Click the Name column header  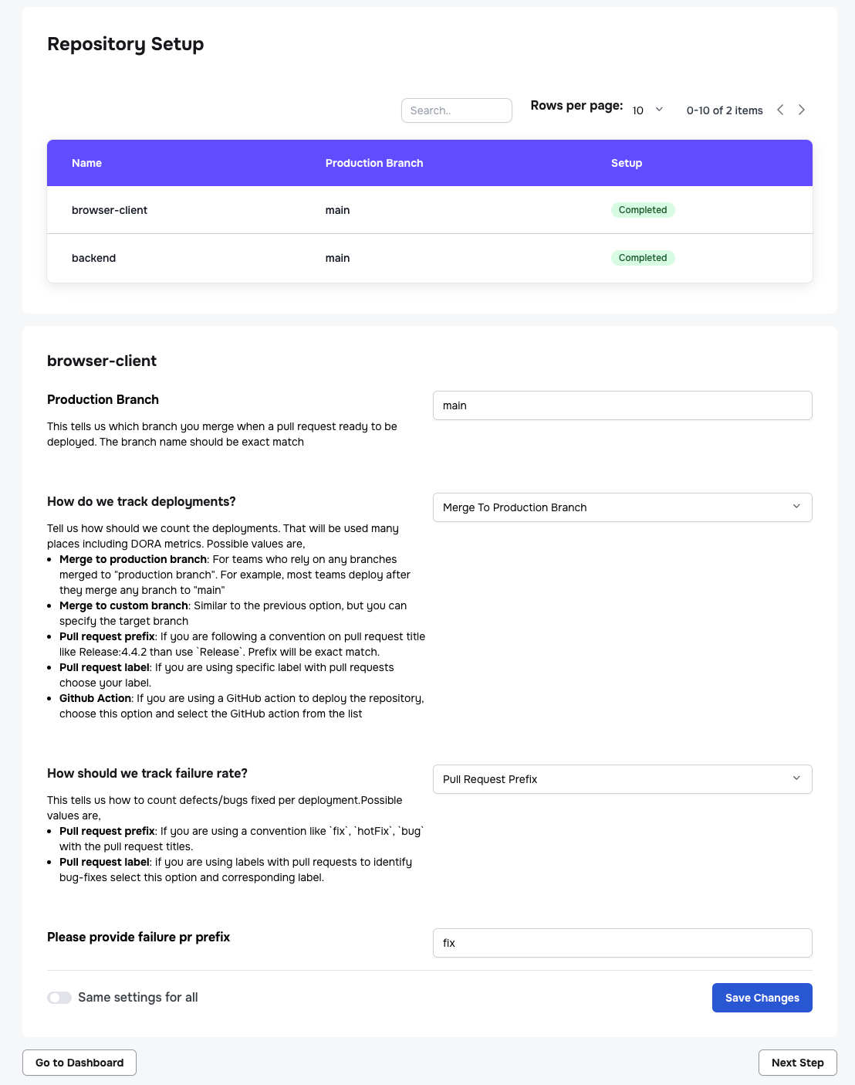click(x=86, y=163)
